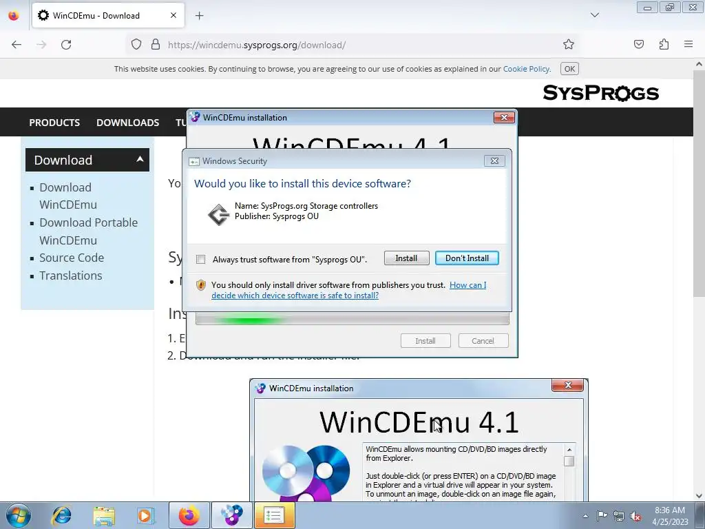
Task: Click the SysProgs driver publisher icon
Action: click(218, 214)
